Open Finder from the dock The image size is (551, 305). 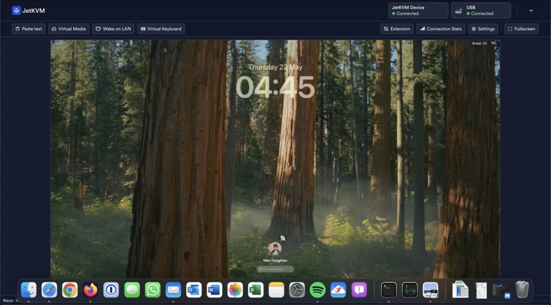pos(29,290)
